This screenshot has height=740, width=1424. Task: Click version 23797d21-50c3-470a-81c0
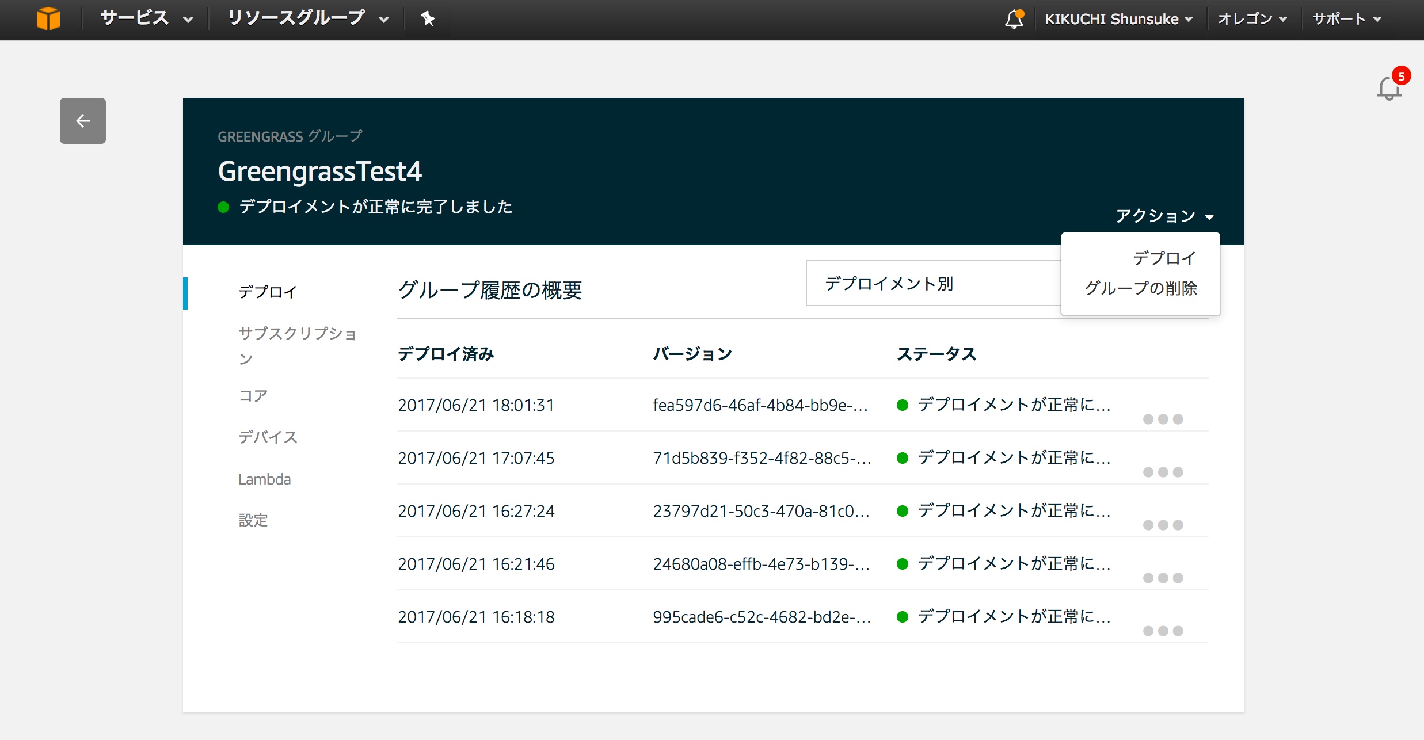(761, 511)
